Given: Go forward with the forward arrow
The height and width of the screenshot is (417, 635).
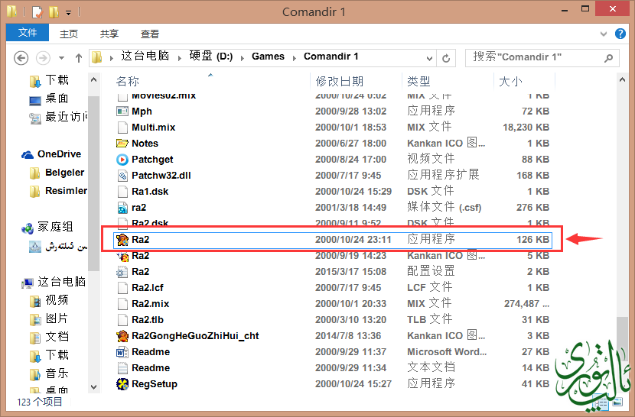Looking at the screenshot, I should [43, 58].
